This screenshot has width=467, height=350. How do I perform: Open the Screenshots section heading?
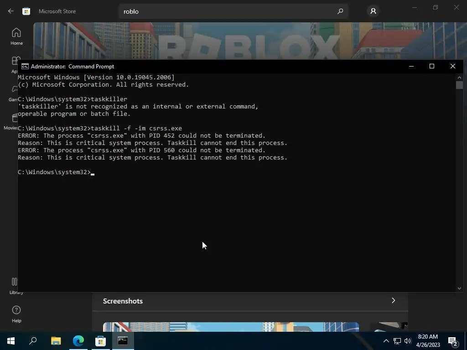pyautogui.click(x=123, y=301)
